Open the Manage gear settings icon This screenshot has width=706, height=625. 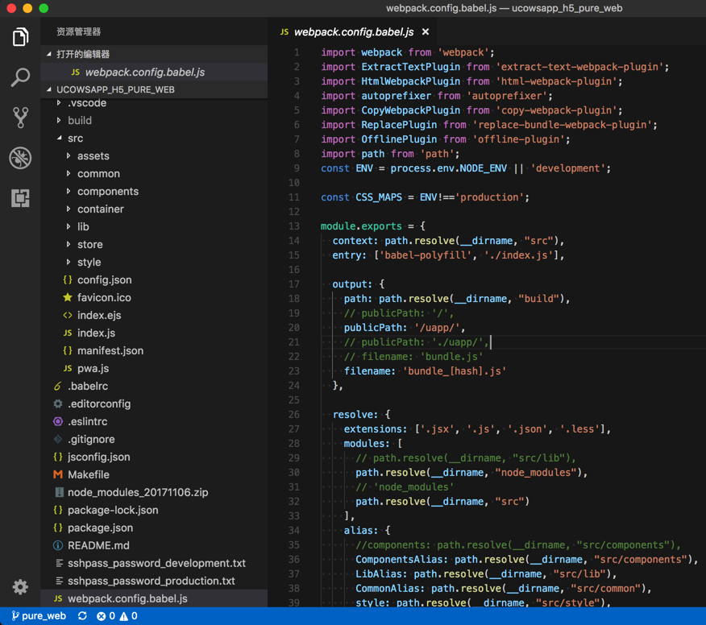20,587
